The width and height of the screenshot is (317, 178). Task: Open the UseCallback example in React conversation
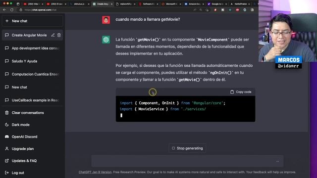coord(32,100)
